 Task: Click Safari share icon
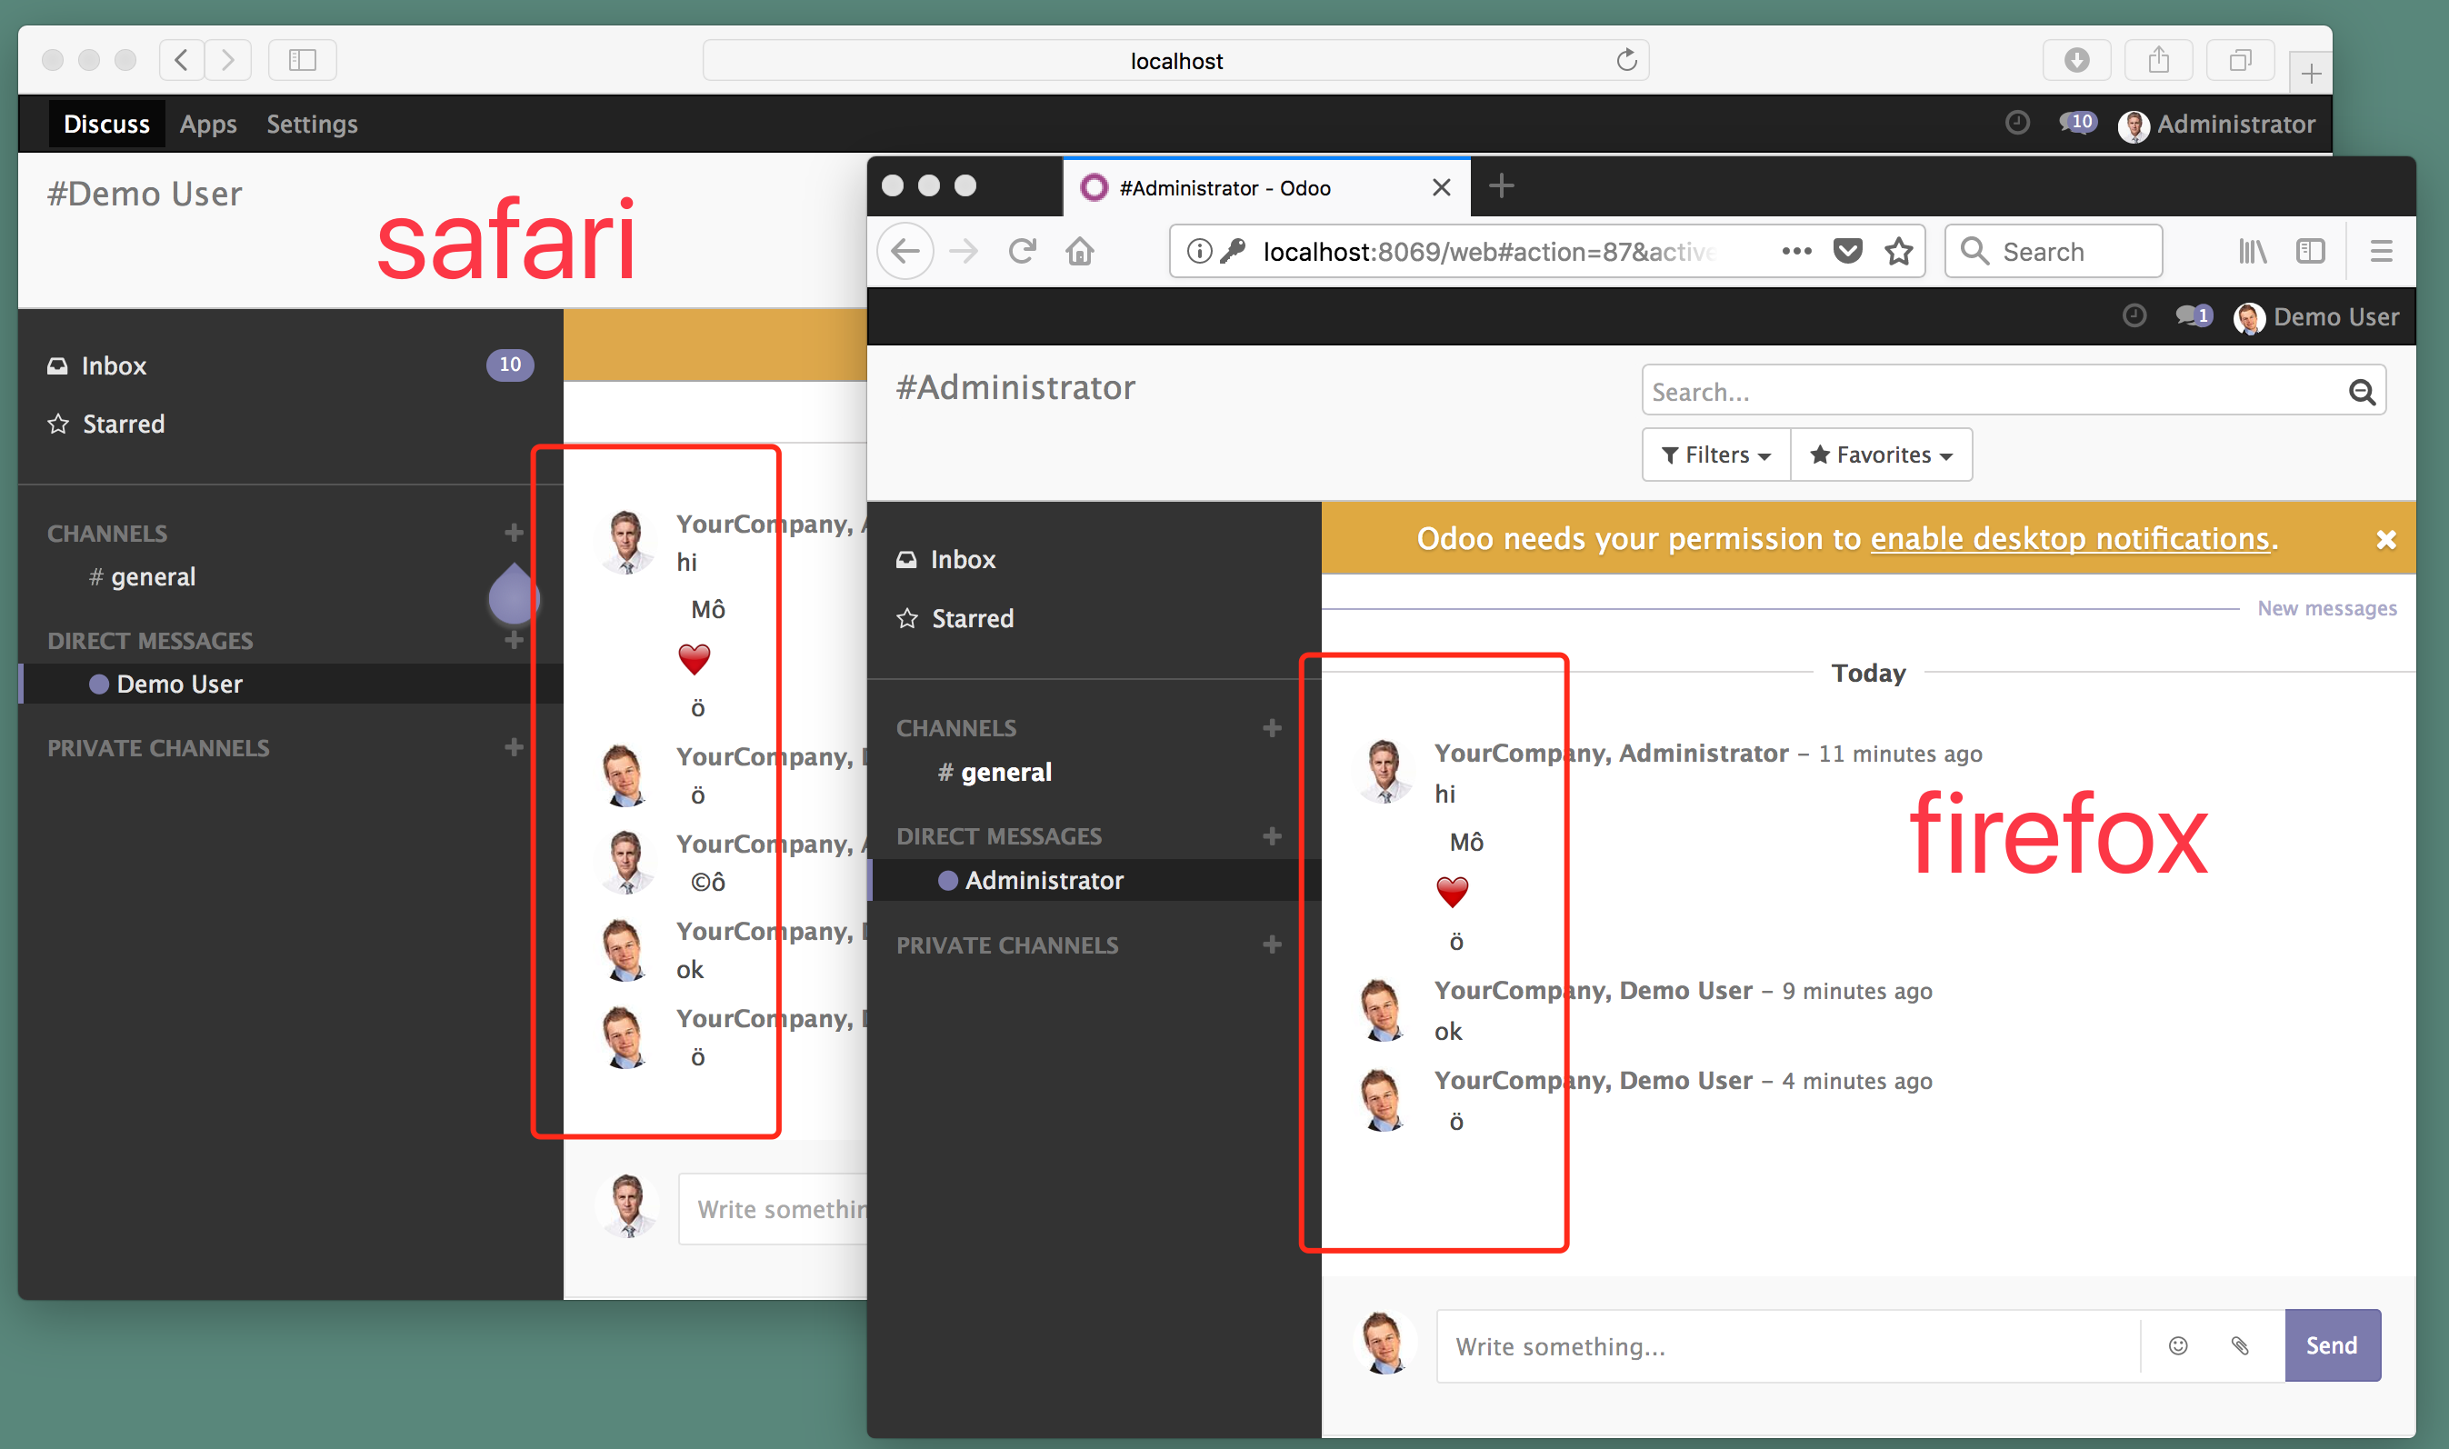pos(2159,60)
